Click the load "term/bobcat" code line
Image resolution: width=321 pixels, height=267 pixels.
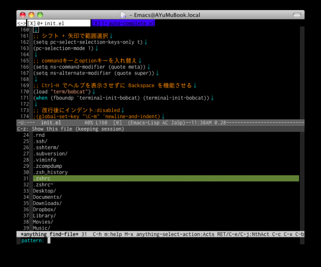click(x=64, y=91)
